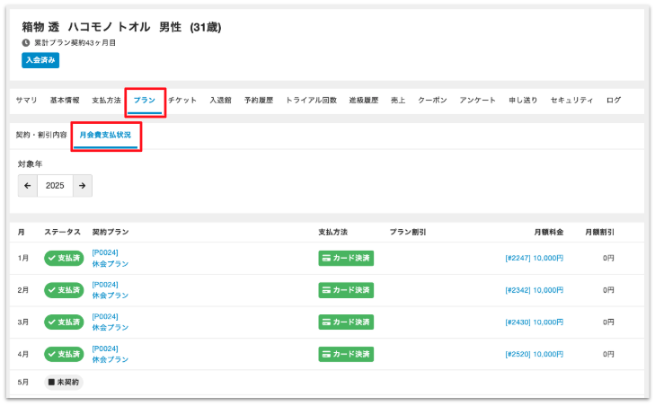Open January's 休会プラン P0024 link
Image resolution: width=655 pixels, height=406 pixels.
click(110, 259)
